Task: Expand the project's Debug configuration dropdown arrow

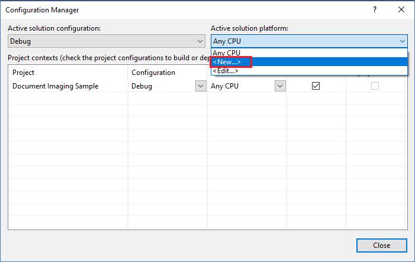Action: tap(201, 86)
